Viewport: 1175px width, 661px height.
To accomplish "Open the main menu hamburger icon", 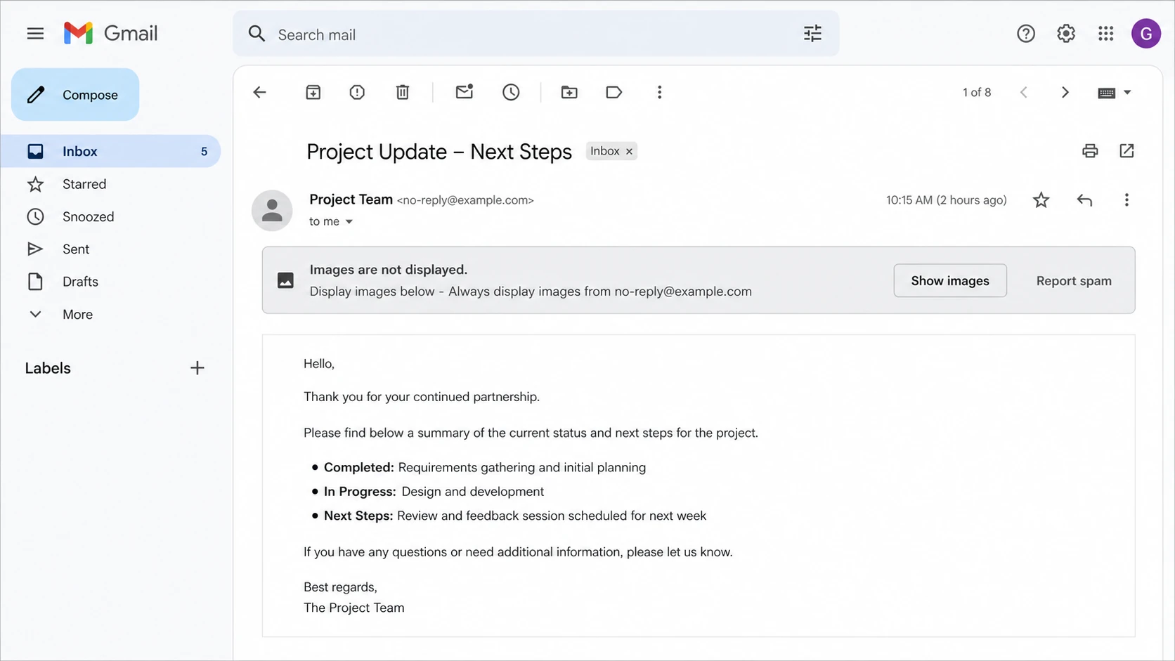I will click(35, 33).
